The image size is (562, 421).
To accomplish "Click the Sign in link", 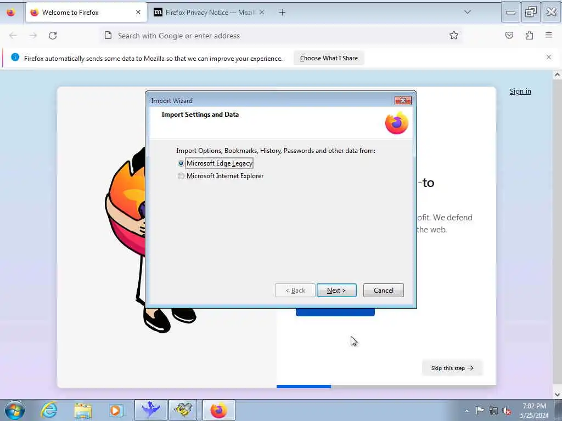I will (520, 92).
